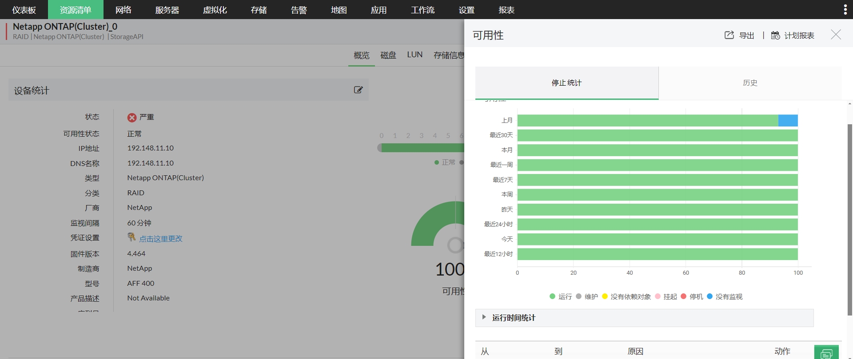
Task: Go to the 网络 menu
Action: [x=124, y=10]
